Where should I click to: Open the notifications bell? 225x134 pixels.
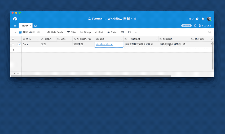(x=203, y=19)
